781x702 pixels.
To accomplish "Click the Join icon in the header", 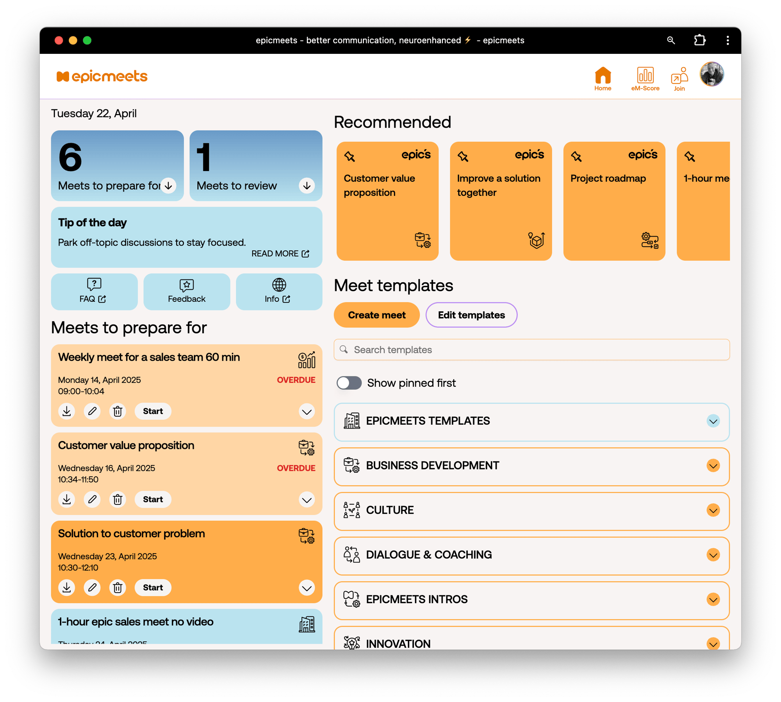I will [x=679, y=78].
